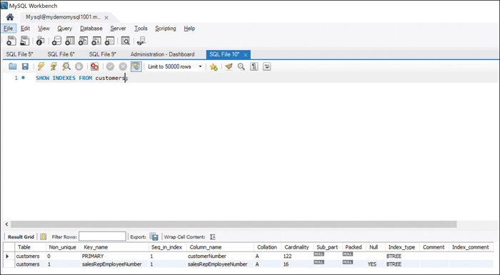
Task: Open script file folder icon in editor
Action: tap(12, 66)
